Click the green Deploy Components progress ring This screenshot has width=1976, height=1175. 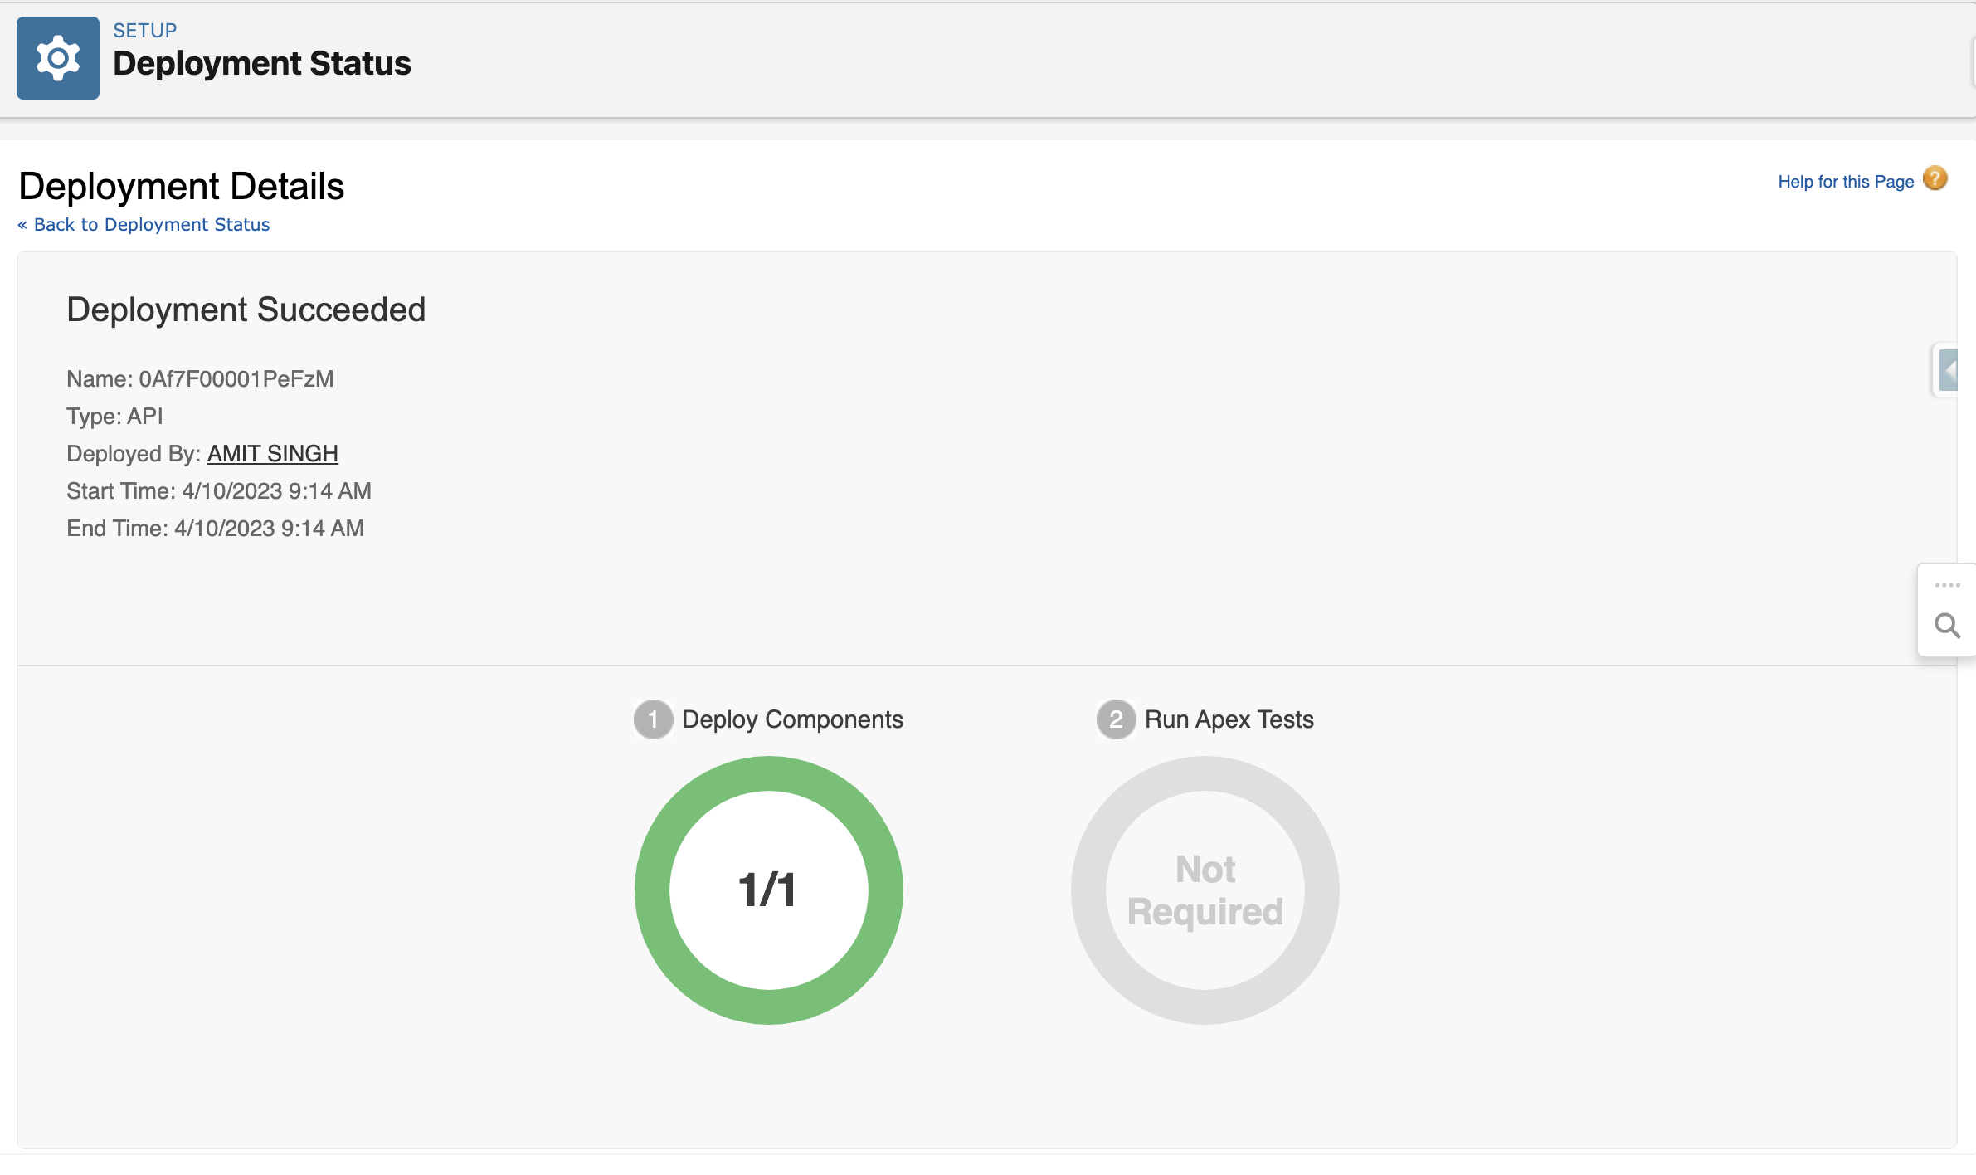[768, 773]
